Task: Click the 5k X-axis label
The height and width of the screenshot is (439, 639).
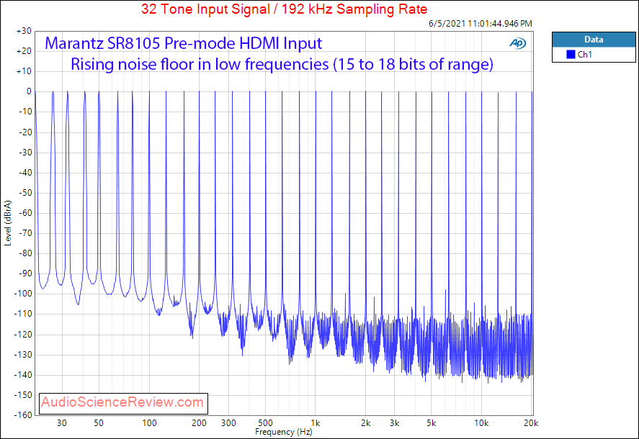Action: 431,423
